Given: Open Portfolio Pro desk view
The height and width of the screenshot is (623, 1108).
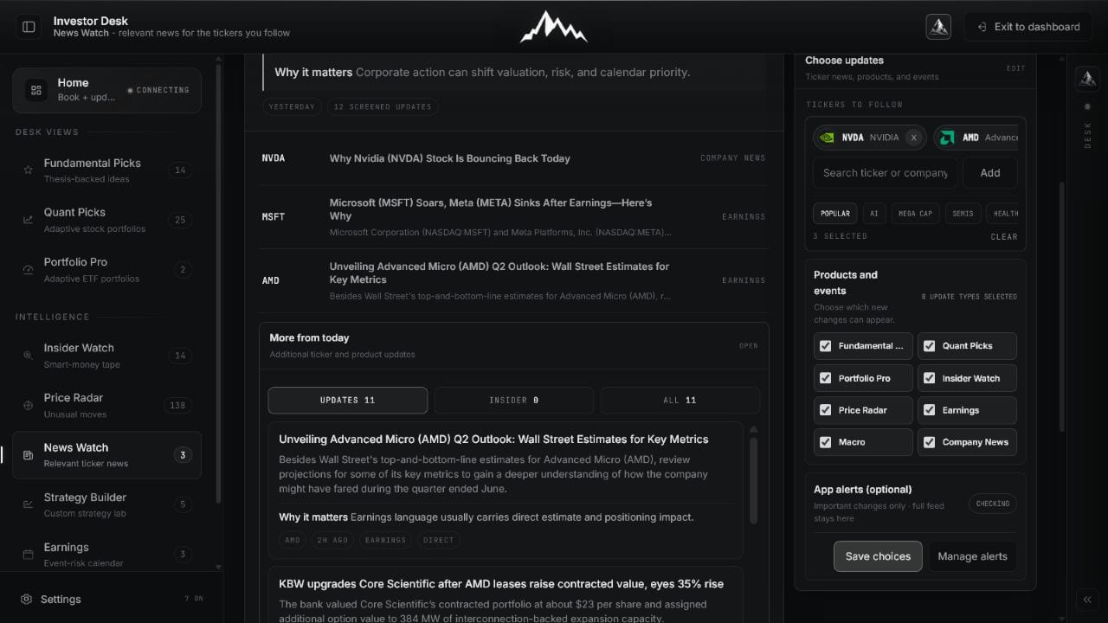Looking at the screenshot, I should click(106, 270).
